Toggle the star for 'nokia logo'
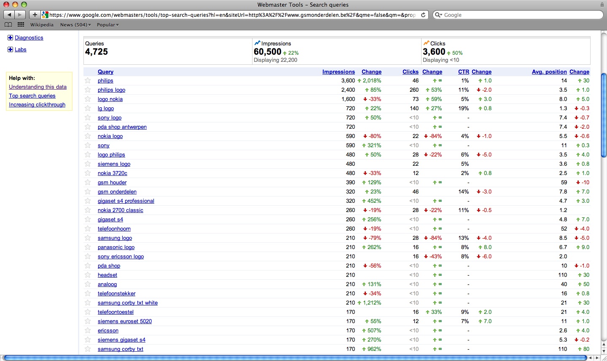The width and height of the screenshot is (607, 361). pos(88,136)
